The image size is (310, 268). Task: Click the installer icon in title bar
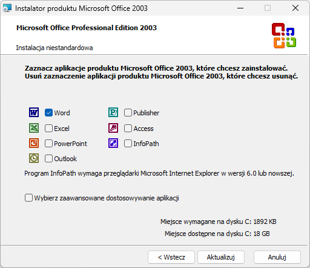tap(7, 8)
